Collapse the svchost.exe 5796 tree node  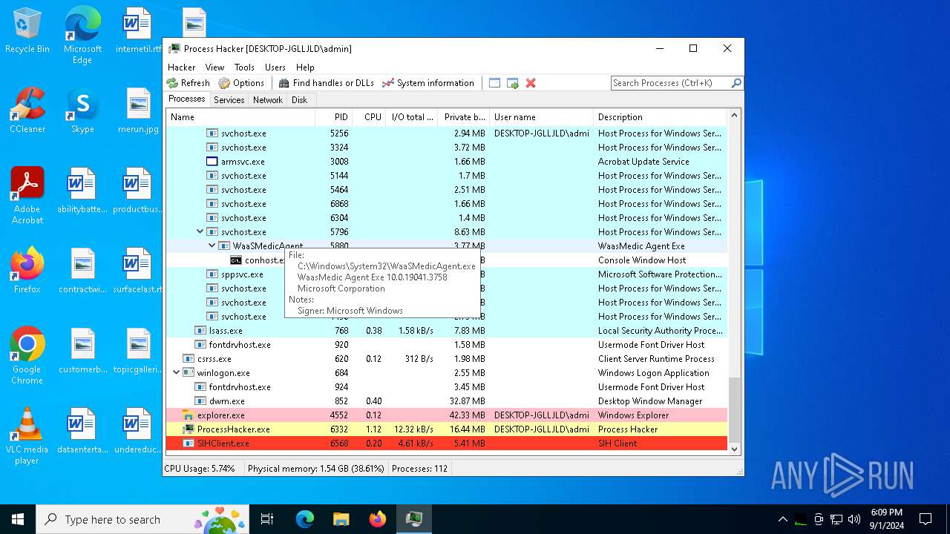pyautogui.click(x=200, y=232)
